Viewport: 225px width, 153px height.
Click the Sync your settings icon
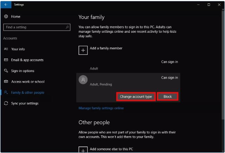[6, 103]
